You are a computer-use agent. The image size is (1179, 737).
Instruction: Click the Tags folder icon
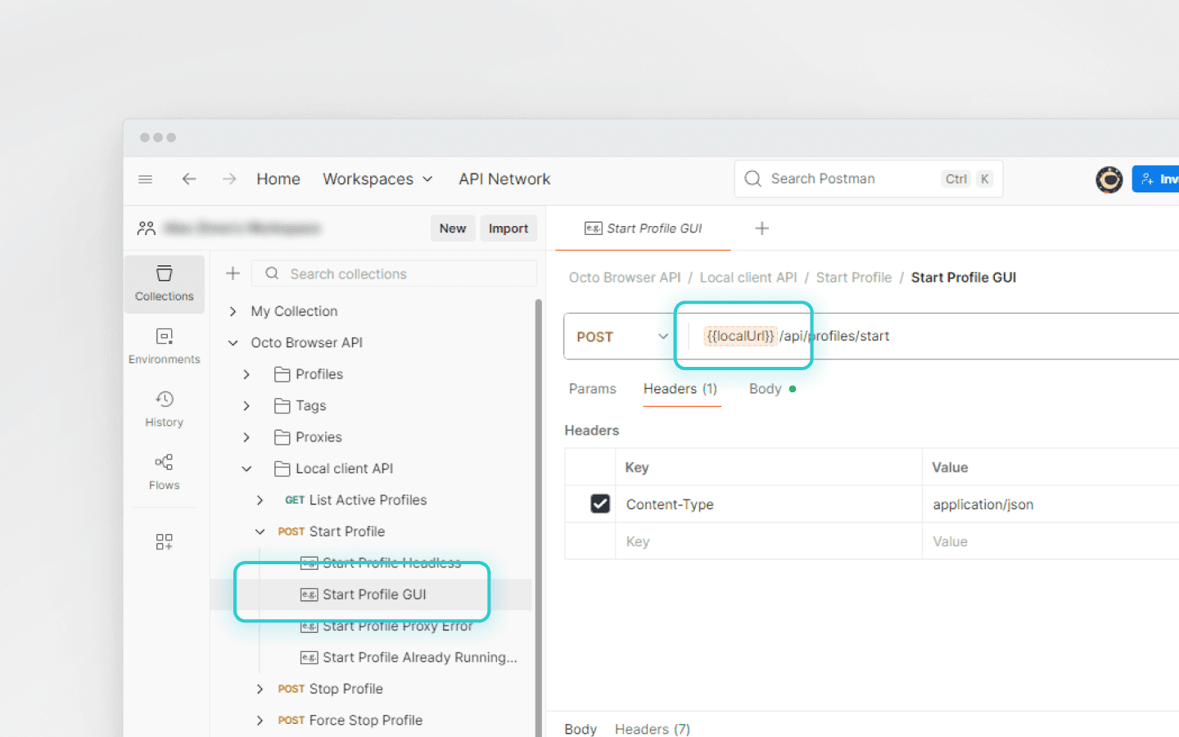coord(282,406)
